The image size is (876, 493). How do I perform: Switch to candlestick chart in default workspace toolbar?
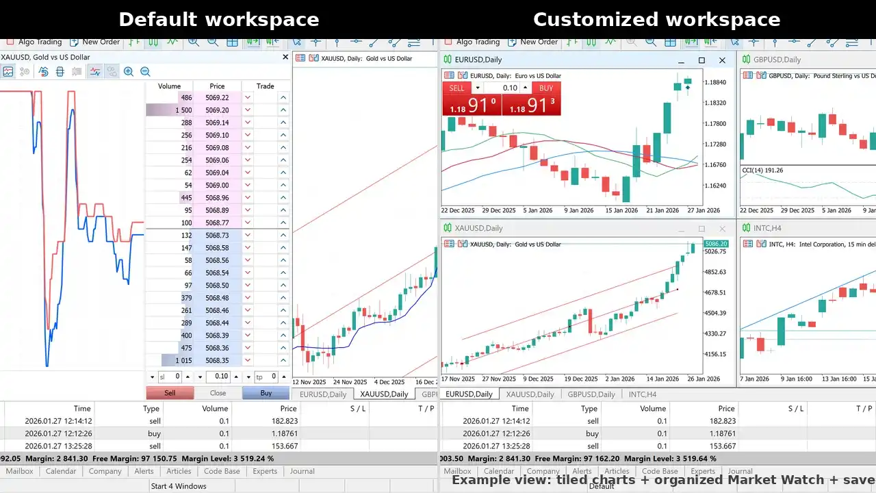(153, 42)
